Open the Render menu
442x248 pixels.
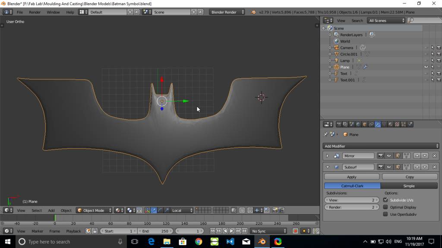[x=35, y=12]
